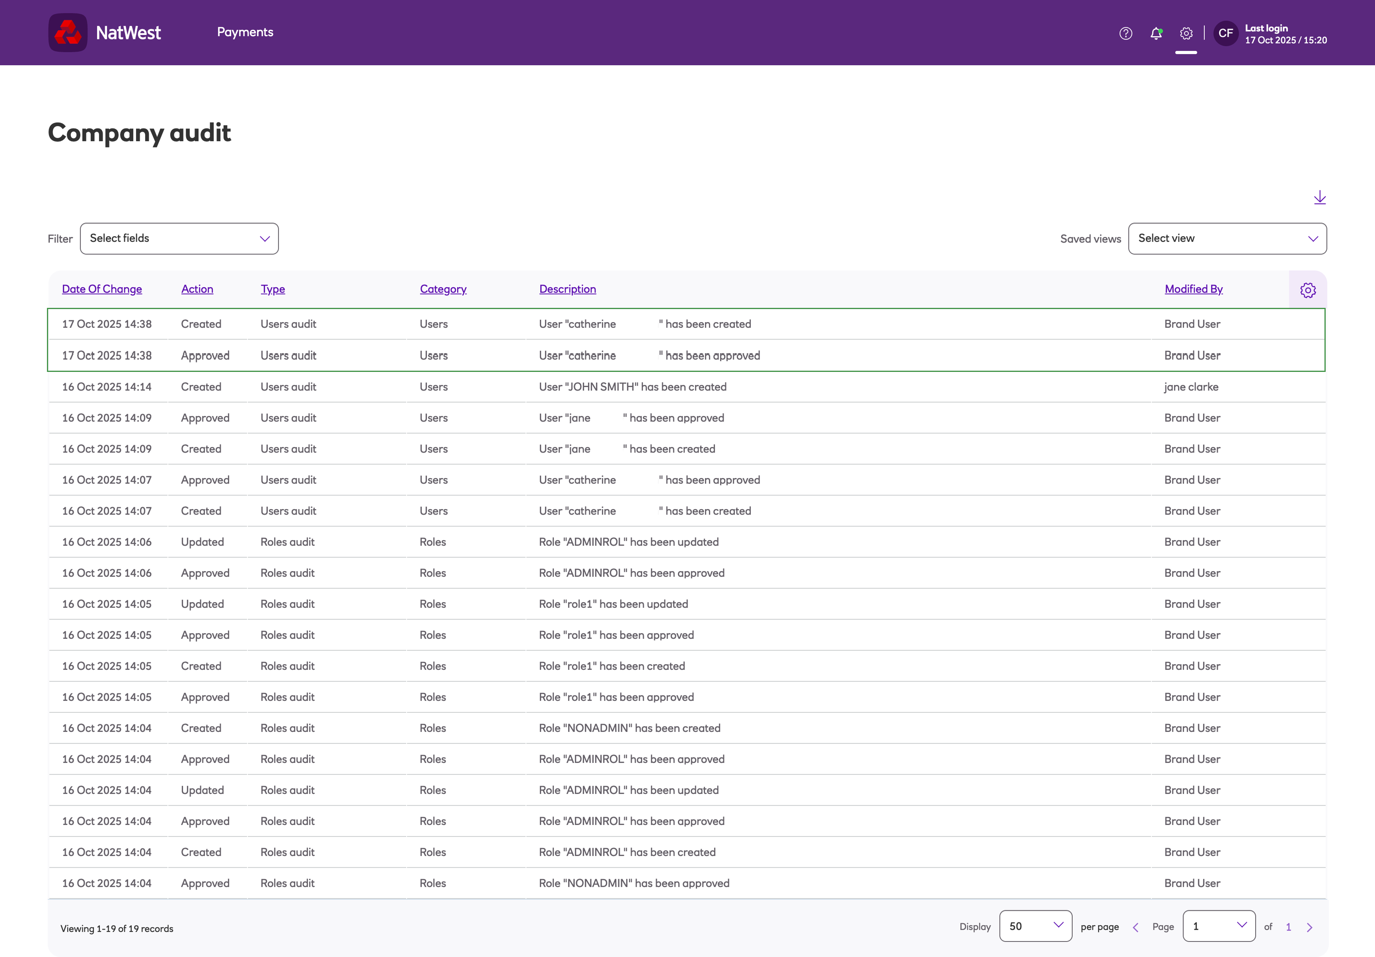Sort by Modified By column
The image size is (1375, 957).
[x=1193, y=289]
